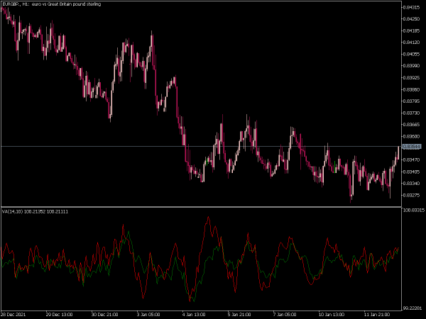Click the 0.84055 price scale label

412,55
